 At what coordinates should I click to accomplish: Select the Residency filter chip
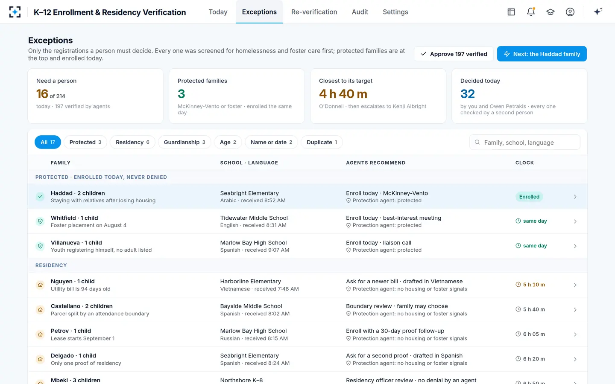tap(132, 142)
